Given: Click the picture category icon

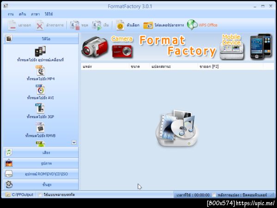Looking at the screenshot, I should pos(9,163).
